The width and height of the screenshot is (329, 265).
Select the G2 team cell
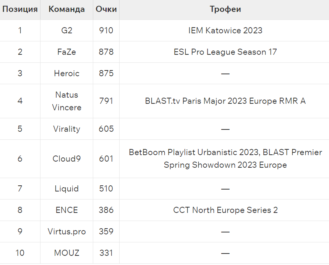pos(66,31)
